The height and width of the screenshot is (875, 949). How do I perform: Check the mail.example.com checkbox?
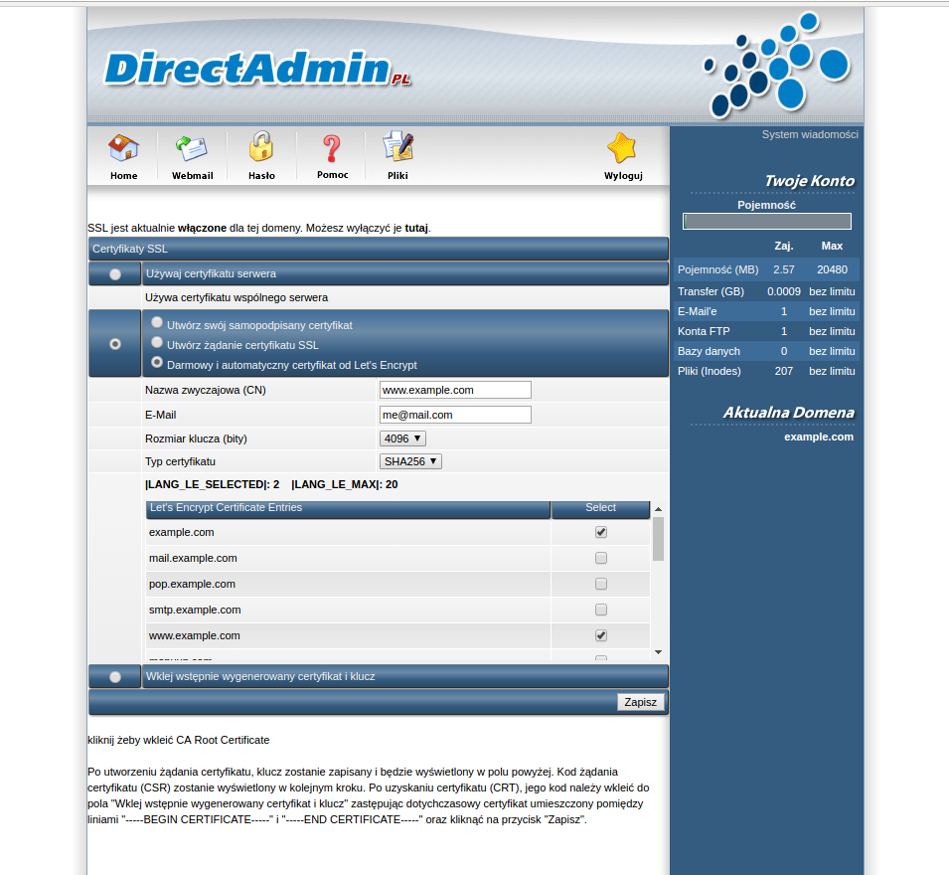601,558
